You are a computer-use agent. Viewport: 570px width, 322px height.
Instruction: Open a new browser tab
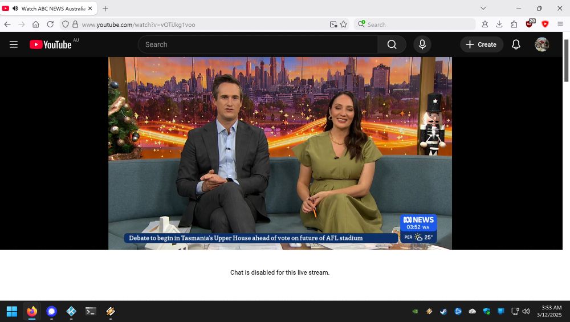point(105,9)
